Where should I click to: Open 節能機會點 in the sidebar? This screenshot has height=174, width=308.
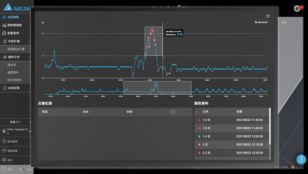(14, 25)
